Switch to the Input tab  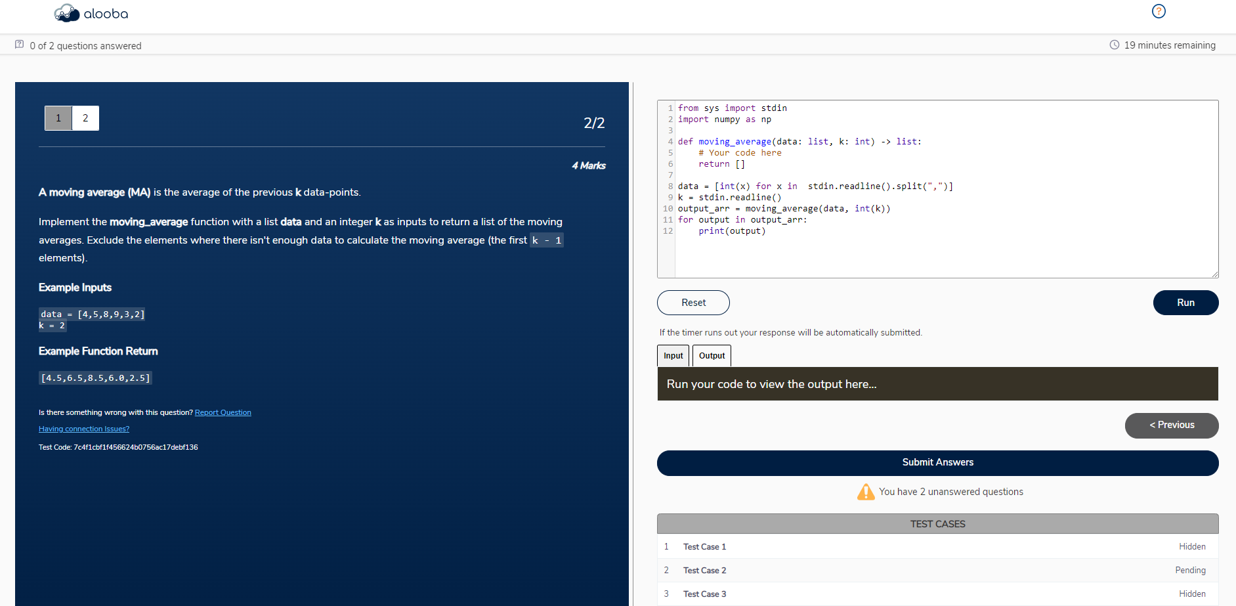673,356
